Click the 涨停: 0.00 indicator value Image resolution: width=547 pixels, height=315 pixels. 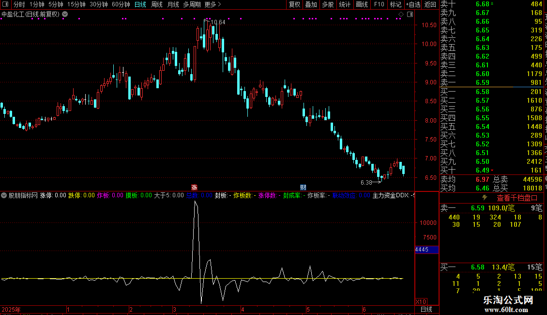pyautogui.click(x=53, y=195)
